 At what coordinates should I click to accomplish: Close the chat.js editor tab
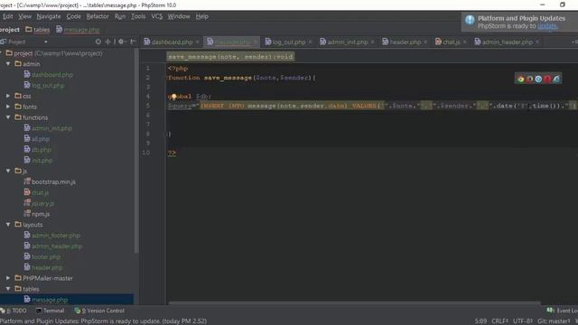pyautogui.click(x=464, y=42)
